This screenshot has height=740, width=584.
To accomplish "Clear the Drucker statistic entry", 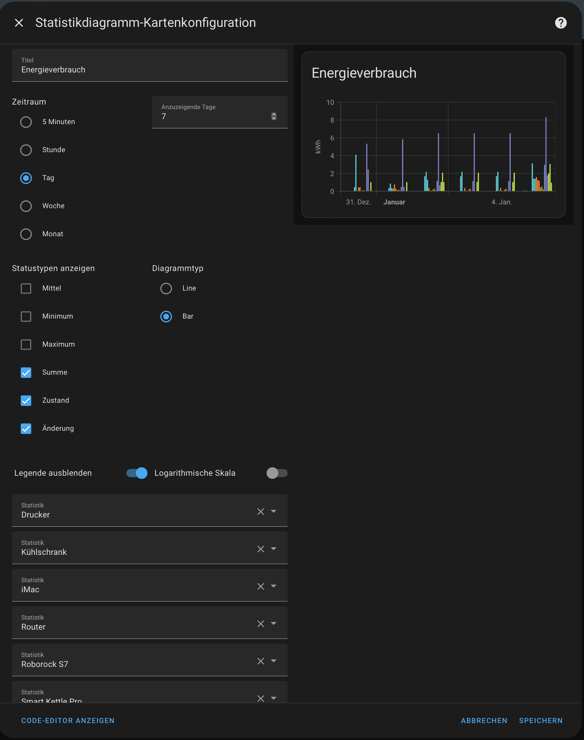I will tap(260, 512).
